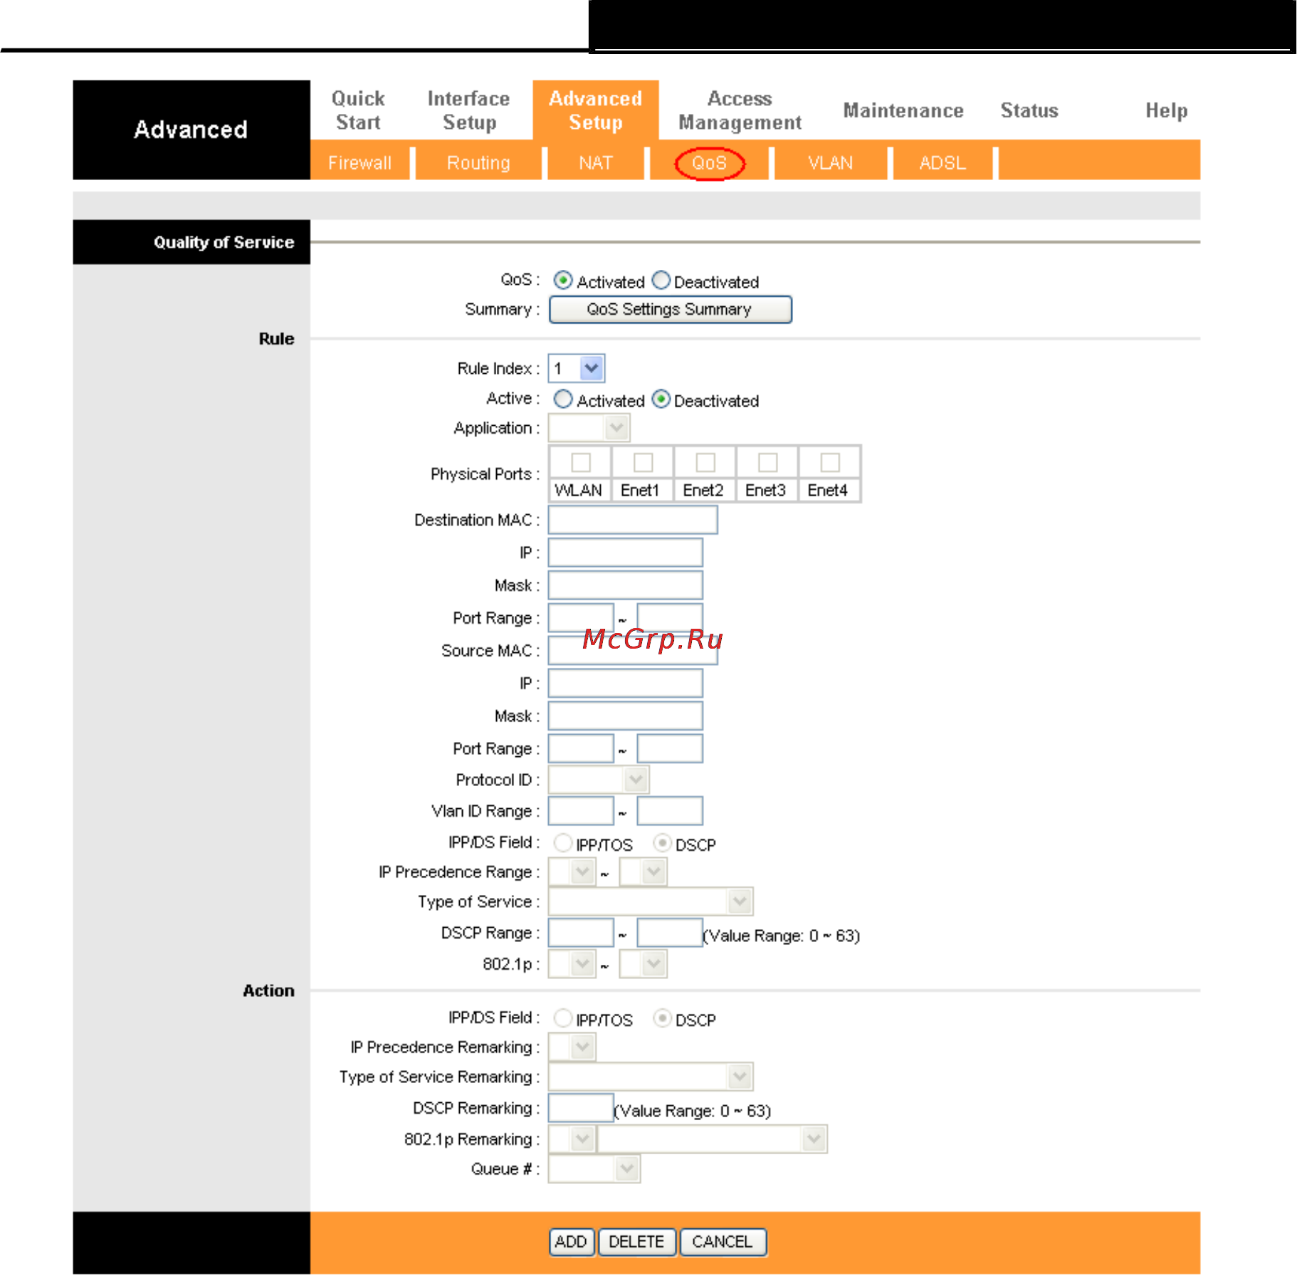Go to the Maintenance tab
Image resolution: width=1297 pixels, height=1276 pixels.
pyautogui.click(x=903, y=110)
